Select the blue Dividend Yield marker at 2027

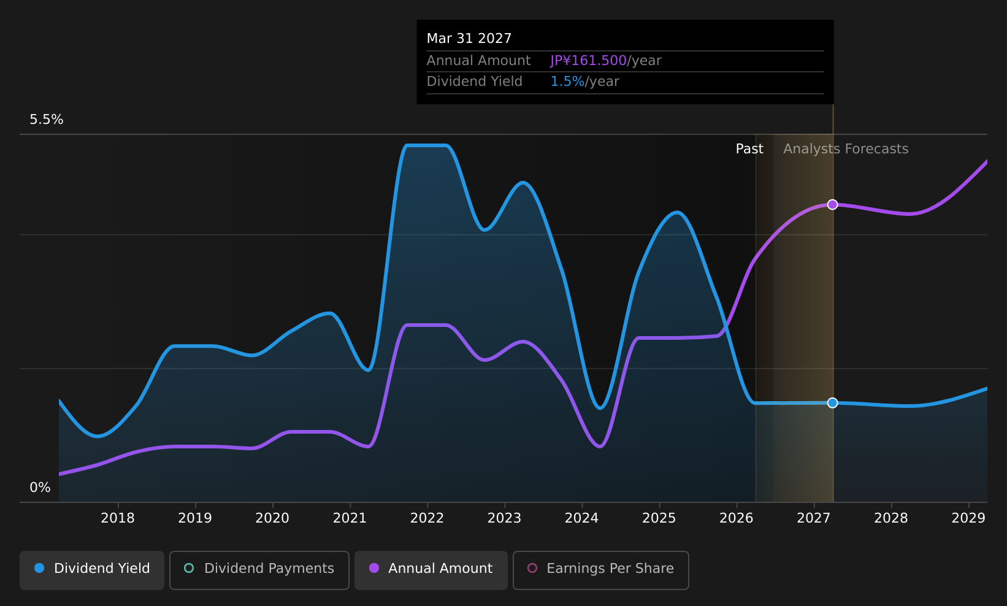pyautogui.click(x=832, y=402)
